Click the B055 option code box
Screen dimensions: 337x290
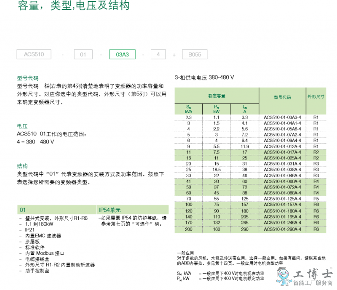tap(195, 54)
